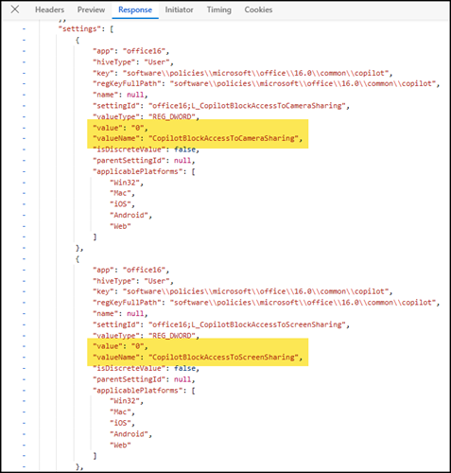Screen dimensions: 451x473
Task: Click first "app": "office16" line
Action: point(131,51)
